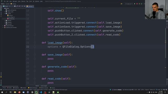Click the Expand All icon in Project panel
This screenshot has width=168, height=94.
tap(17, 6)
